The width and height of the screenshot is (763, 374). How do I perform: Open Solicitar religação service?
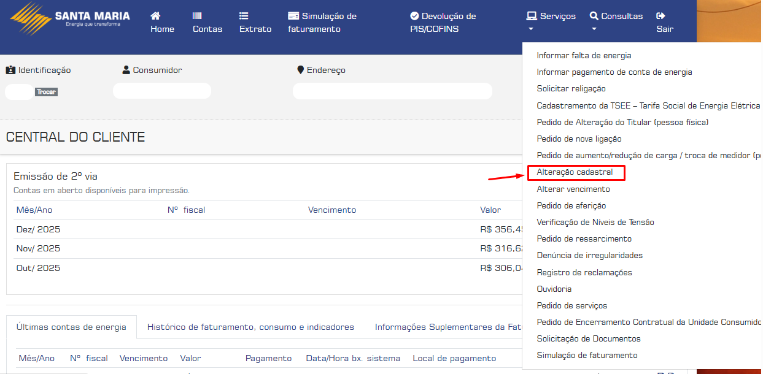(571, 89)
